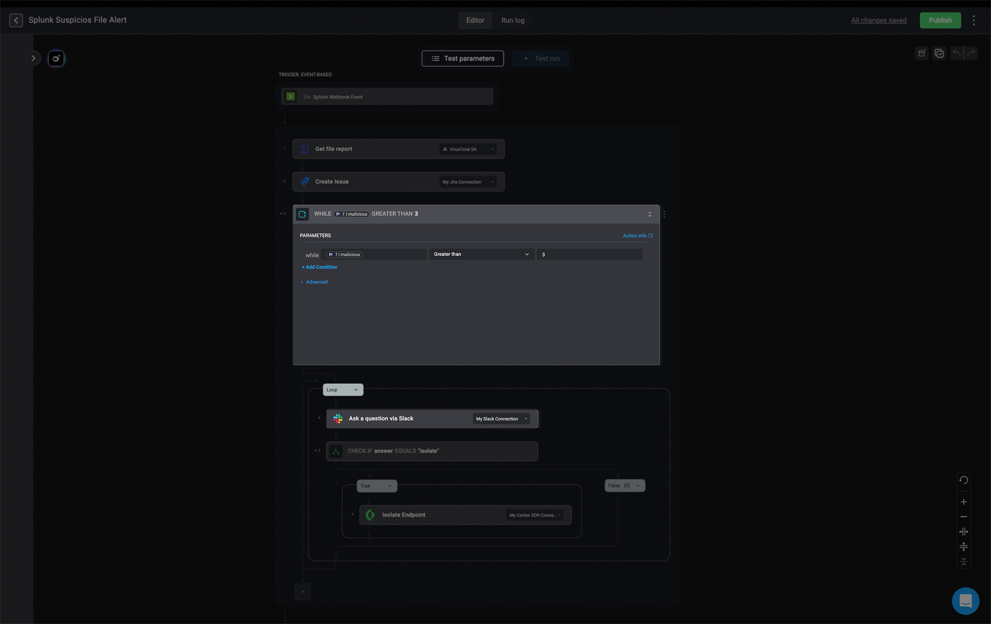Open the WHILE step three-dot menu
Screen dimensions: 991x624
pos(664,214)
